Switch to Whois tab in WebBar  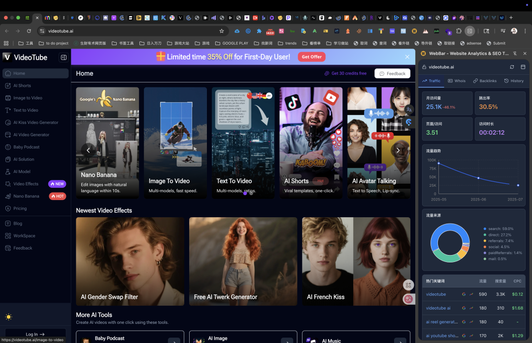click(x=457, y=81)
